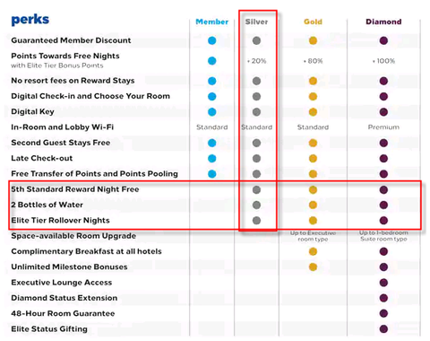The width and height of the screenshot is (430, 341).
Task: Click the perks heading
Action: [30, 20]
